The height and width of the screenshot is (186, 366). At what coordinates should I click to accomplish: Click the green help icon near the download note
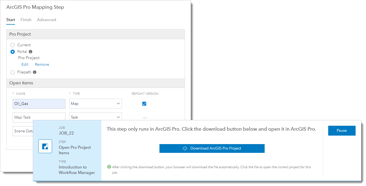(109, 167)
